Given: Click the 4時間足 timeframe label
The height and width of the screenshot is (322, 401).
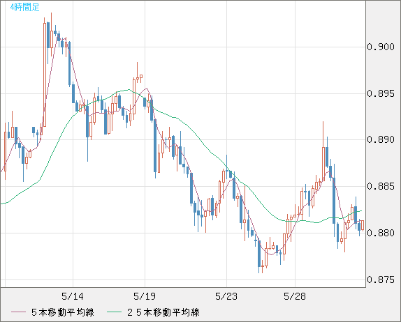Looking at the screenshot, I should tap(25, 7).
